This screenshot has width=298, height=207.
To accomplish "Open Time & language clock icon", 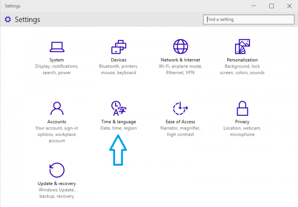I will point(119,108).
